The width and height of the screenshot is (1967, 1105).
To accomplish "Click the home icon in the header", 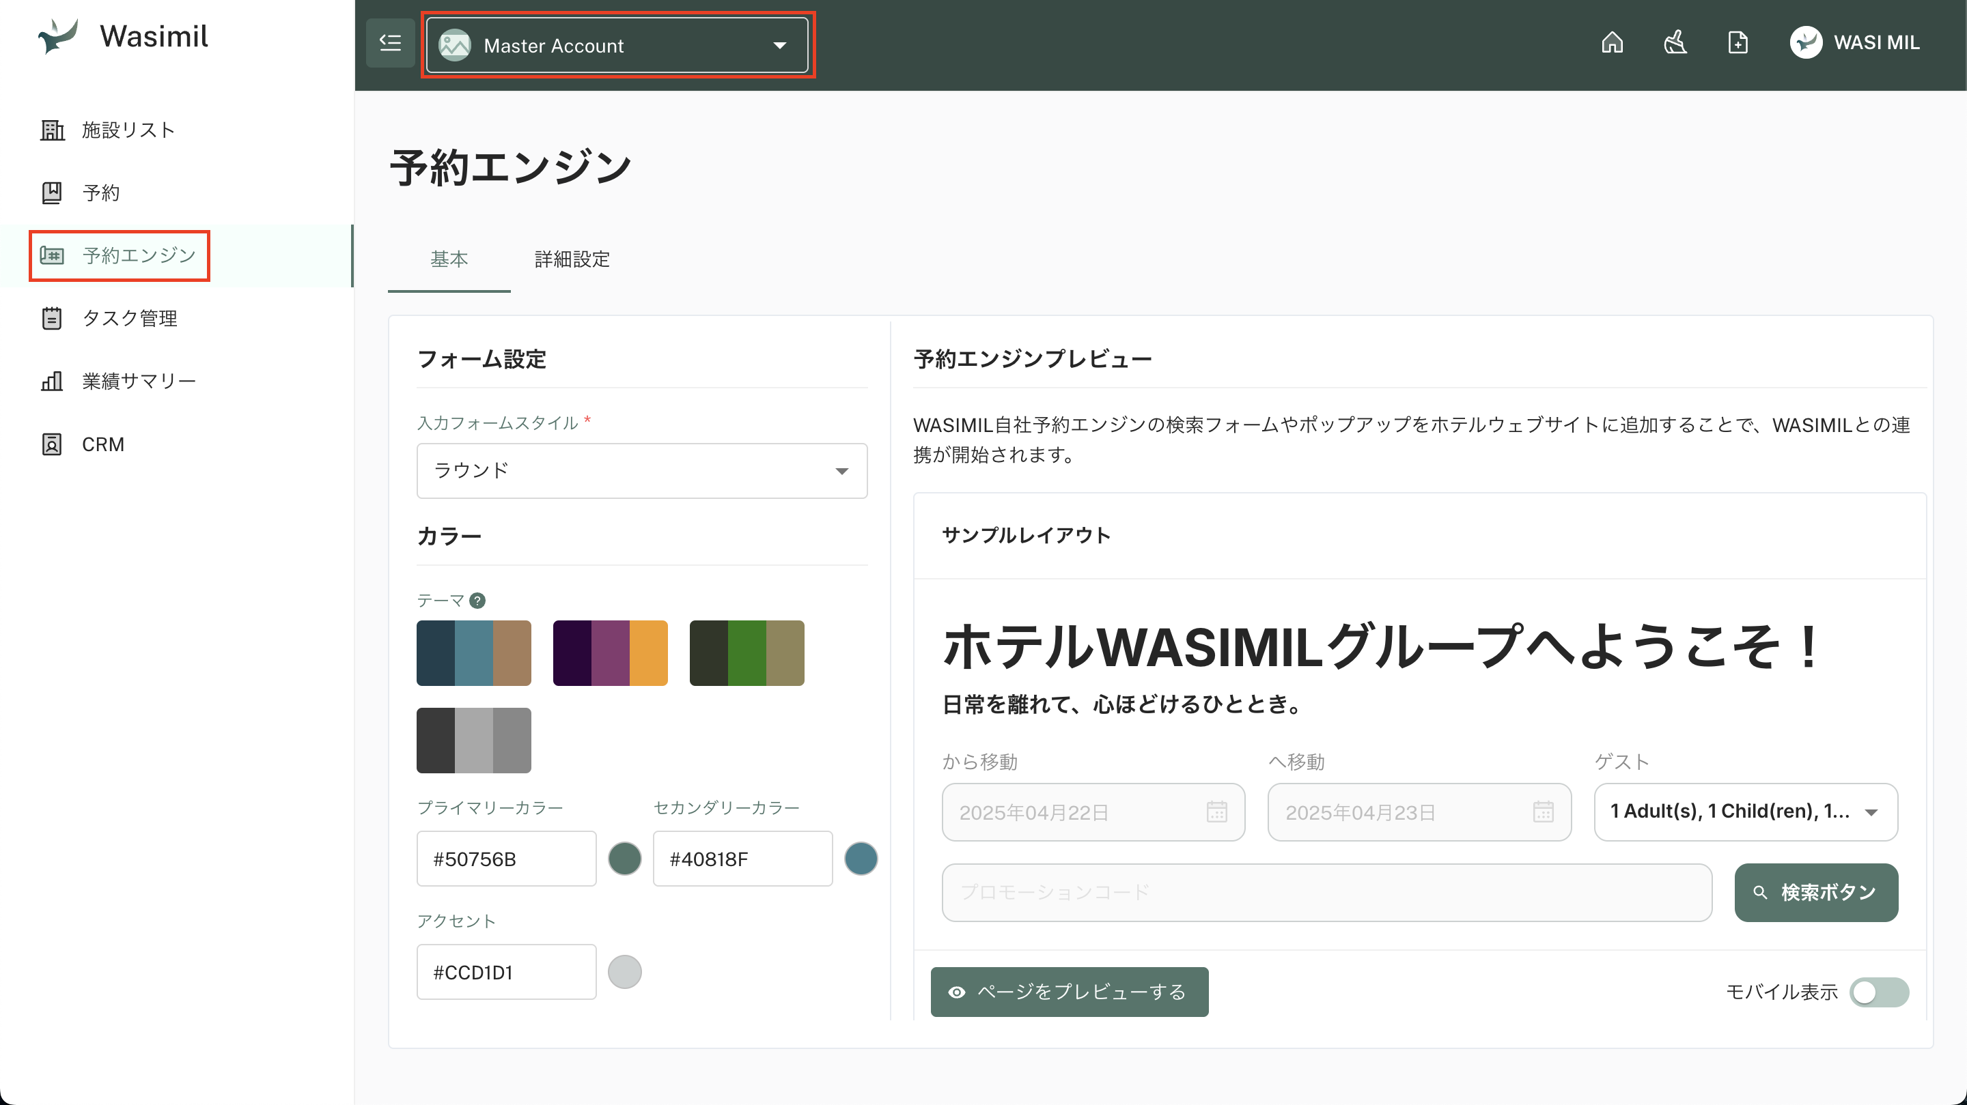I will click(1612, 43).
